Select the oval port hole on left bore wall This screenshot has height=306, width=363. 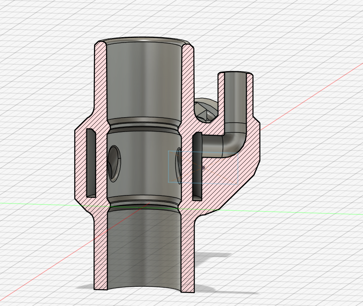point(114,163)
